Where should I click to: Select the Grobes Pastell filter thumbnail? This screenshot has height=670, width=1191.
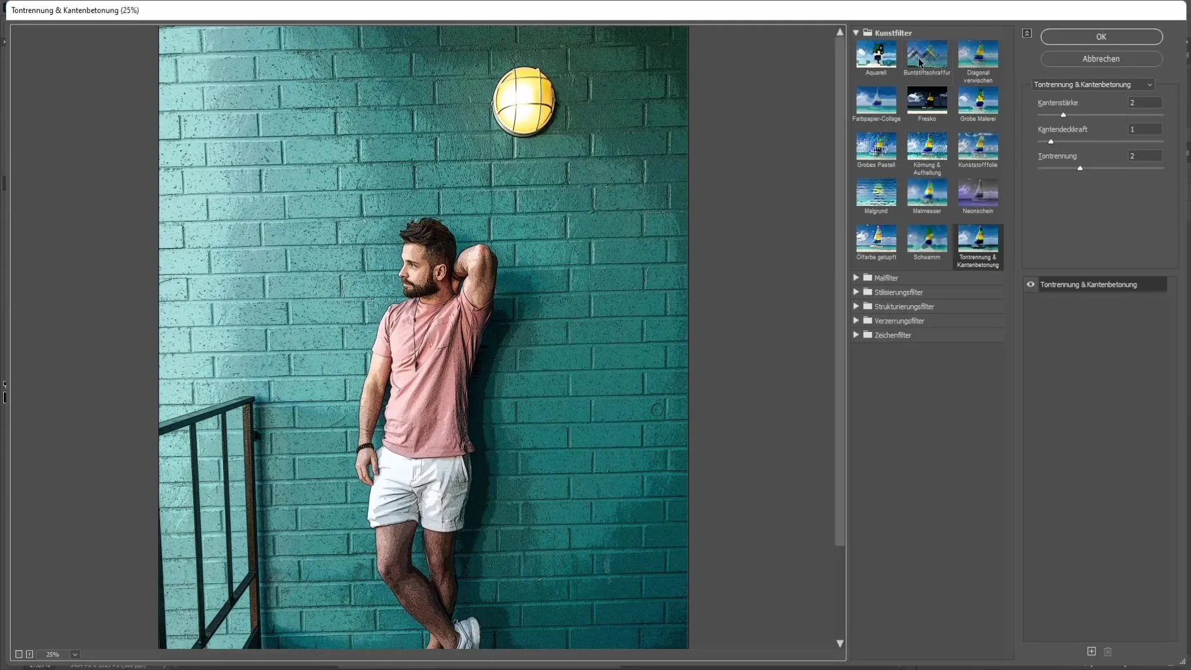(x=876, y=146)
